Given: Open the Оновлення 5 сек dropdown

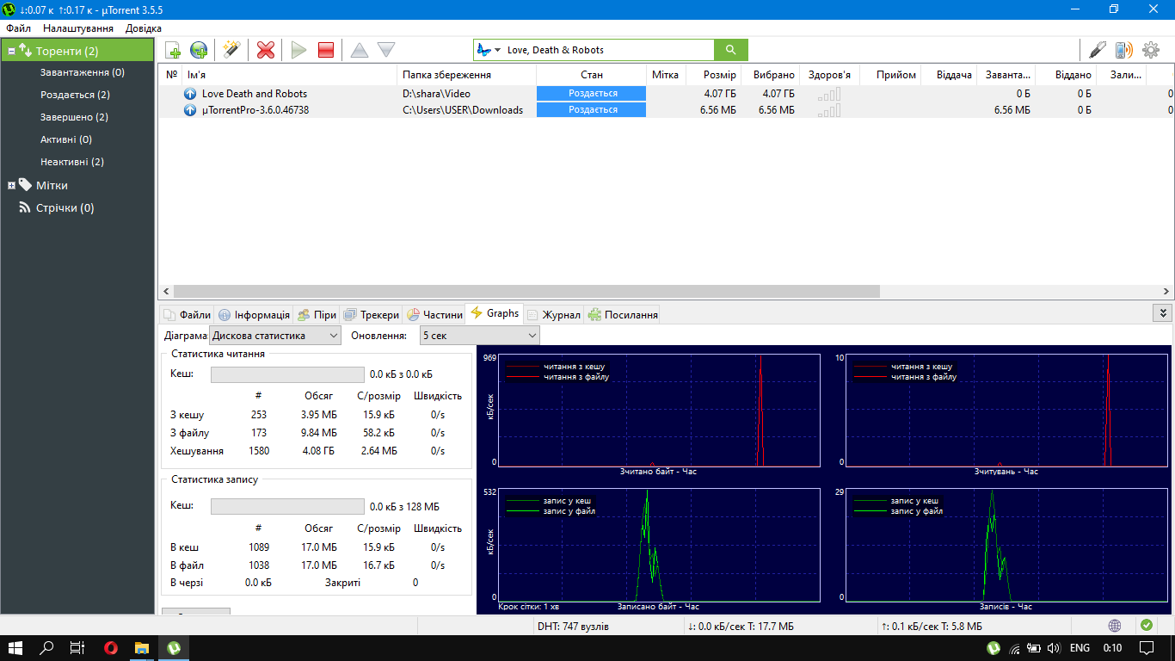Looking at the screenshot, I should click(x=479, y=336).
